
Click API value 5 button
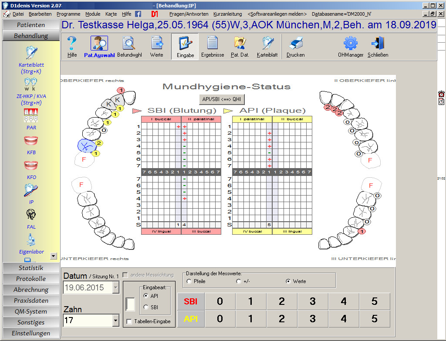pos(374,319)
